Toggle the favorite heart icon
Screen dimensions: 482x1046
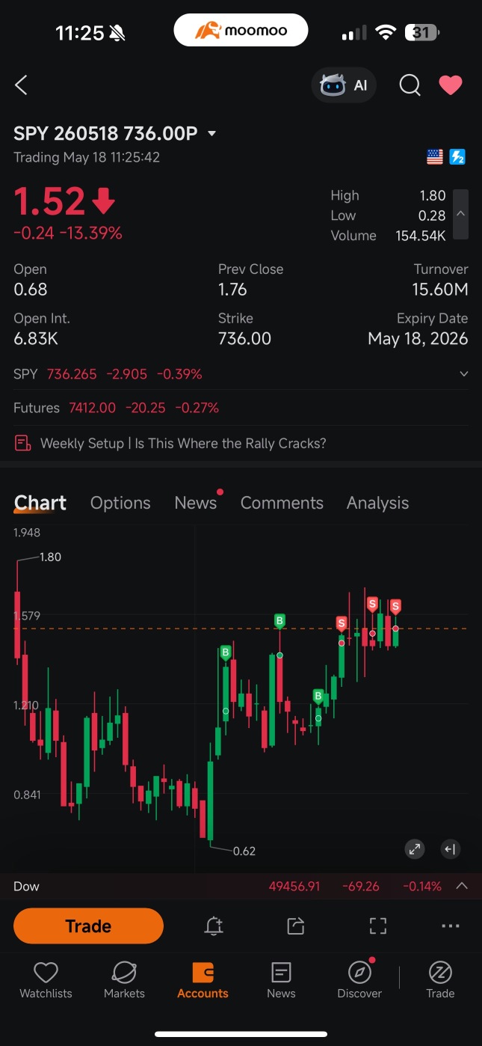[450, 85]
